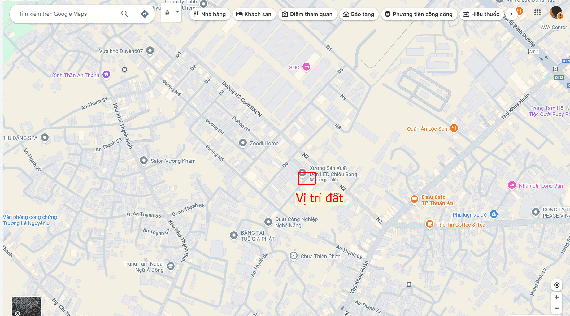This screenshot has height=316, width=570.
Task: Click the Chùa Thiên Chơn temple icon
Action: click(294, 256)
